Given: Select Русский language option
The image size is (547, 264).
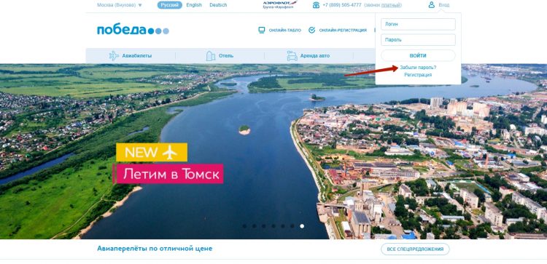Looking at the screenshot, I should click(169, 5).
